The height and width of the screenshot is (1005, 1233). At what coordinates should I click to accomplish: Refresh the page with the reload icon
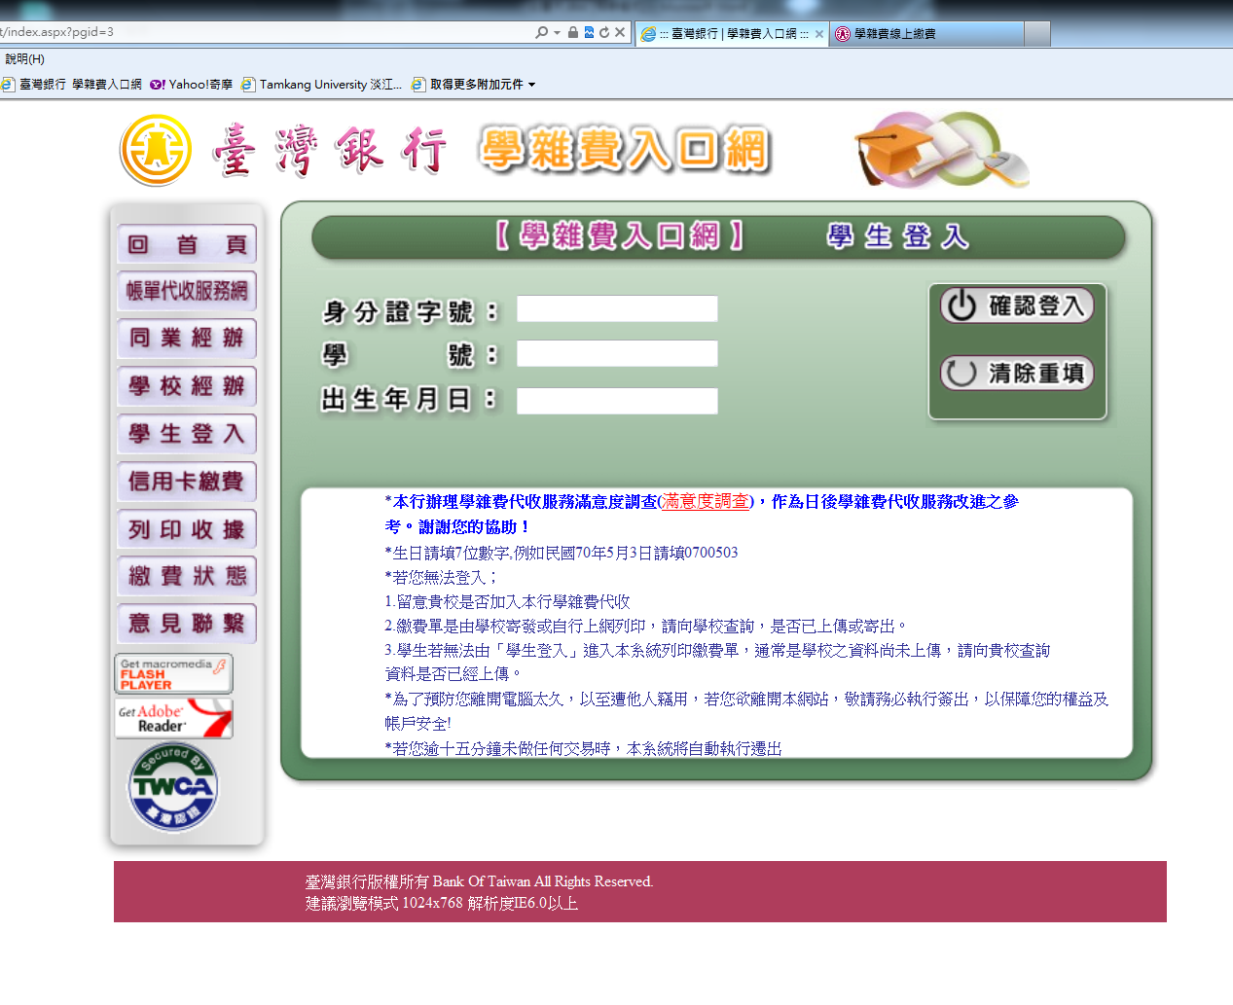tap(604, 32)
